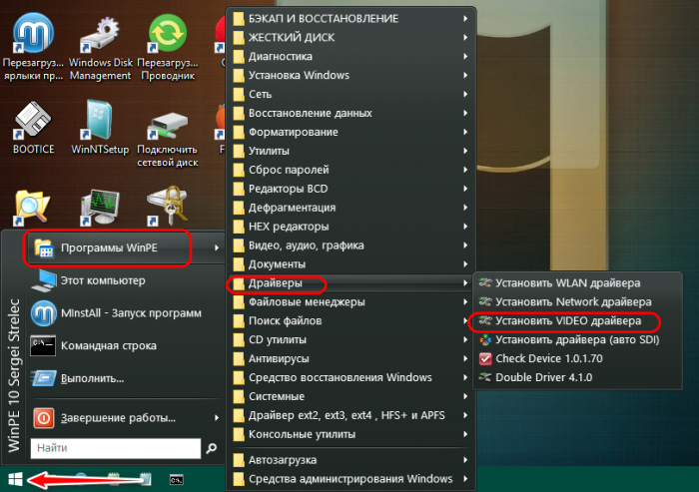Click into the Найти search field
The width and height of the screenshot is (699, 492).
pos(116,448)
